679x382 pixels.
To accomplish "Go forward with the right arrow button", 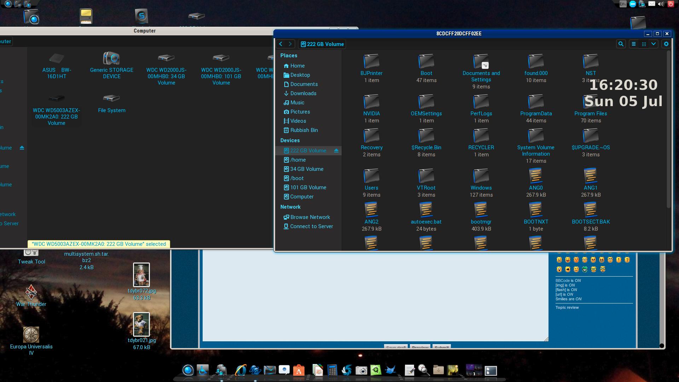I will (290, 44).
